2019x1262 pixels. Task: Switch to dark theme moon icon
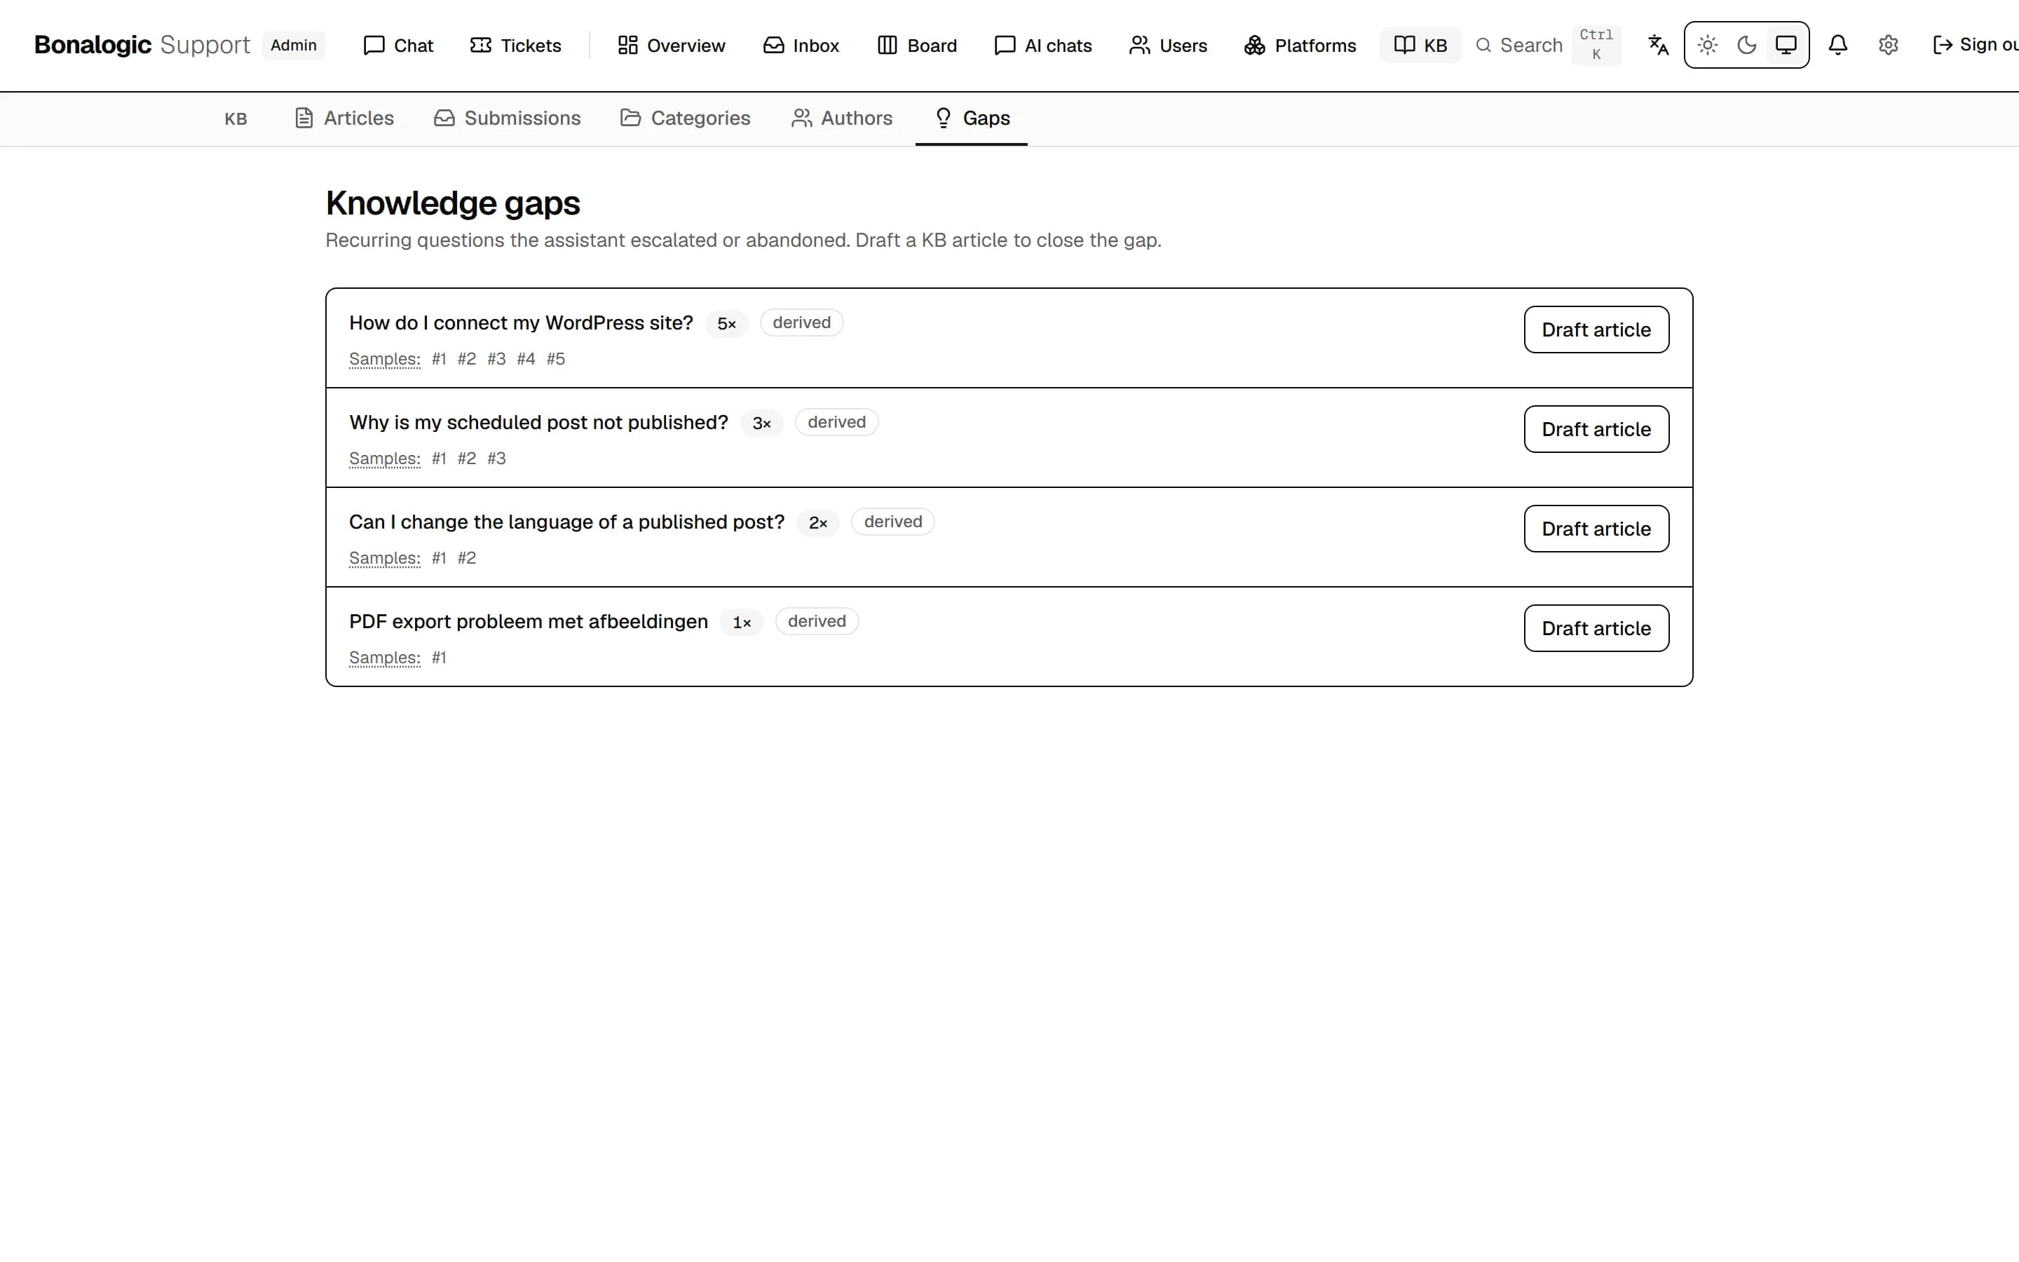pos(1746,45)
